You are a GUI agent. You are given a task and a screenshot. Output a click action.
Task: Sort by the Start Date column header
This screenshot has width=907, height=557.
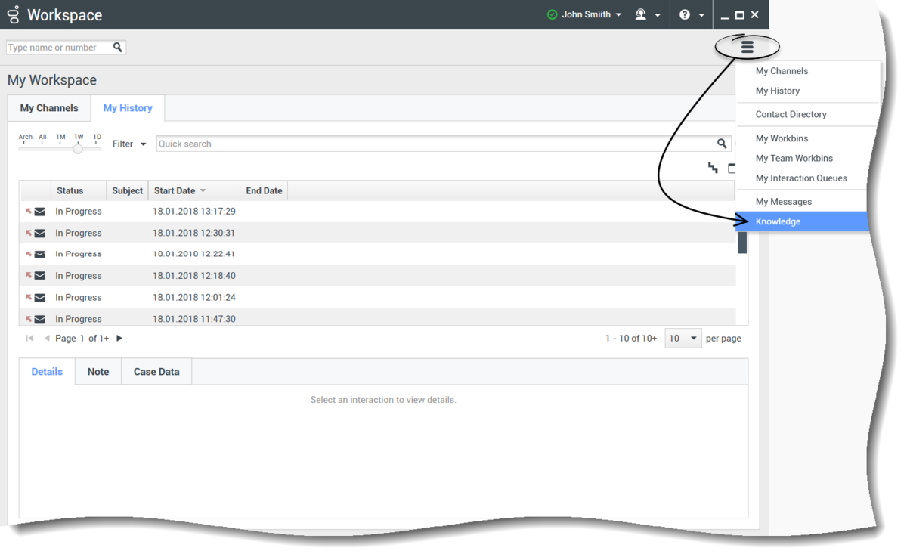175,190
